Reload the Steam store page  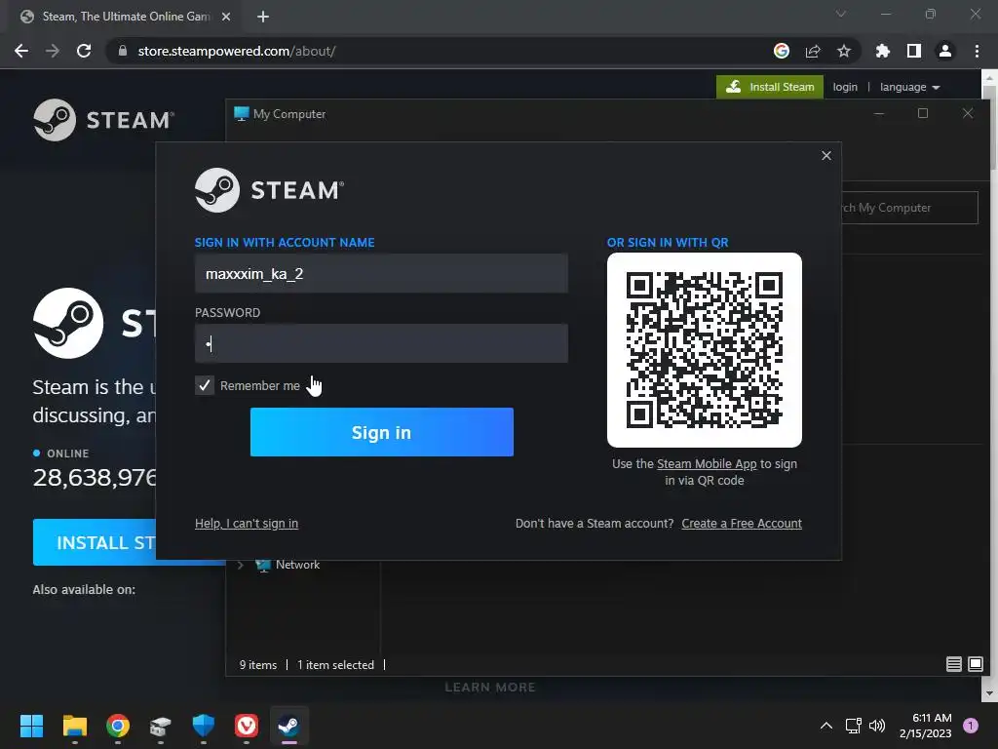[84, 51]
